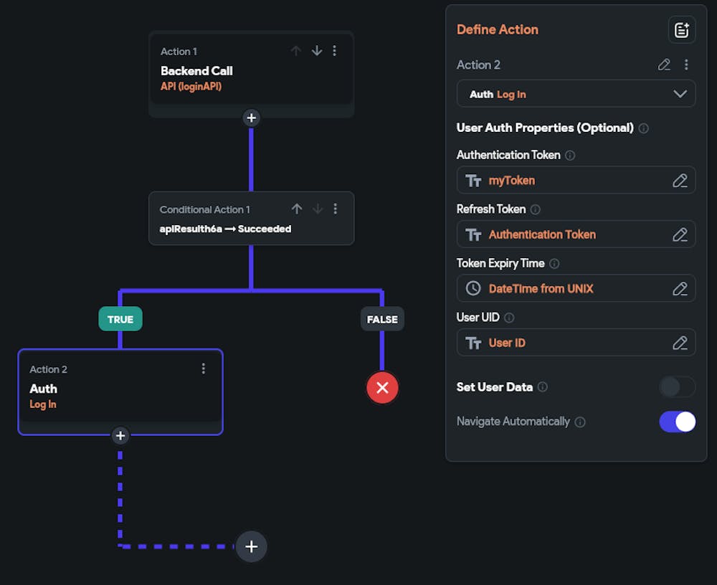Open the three-dot menu on the Backend Call card
This screenshot has height=585, width=717.
pyautogui.click(x=334, y=51)
